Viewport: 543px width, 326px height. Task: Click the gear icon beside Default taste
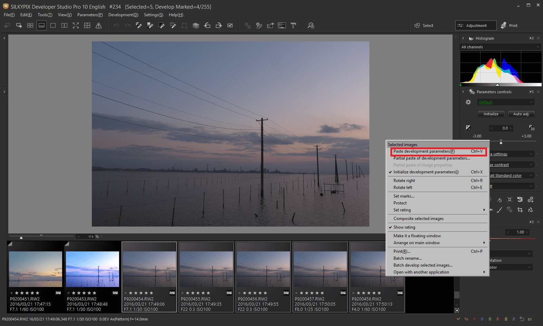pyautogui.click(x=468, y=102)
